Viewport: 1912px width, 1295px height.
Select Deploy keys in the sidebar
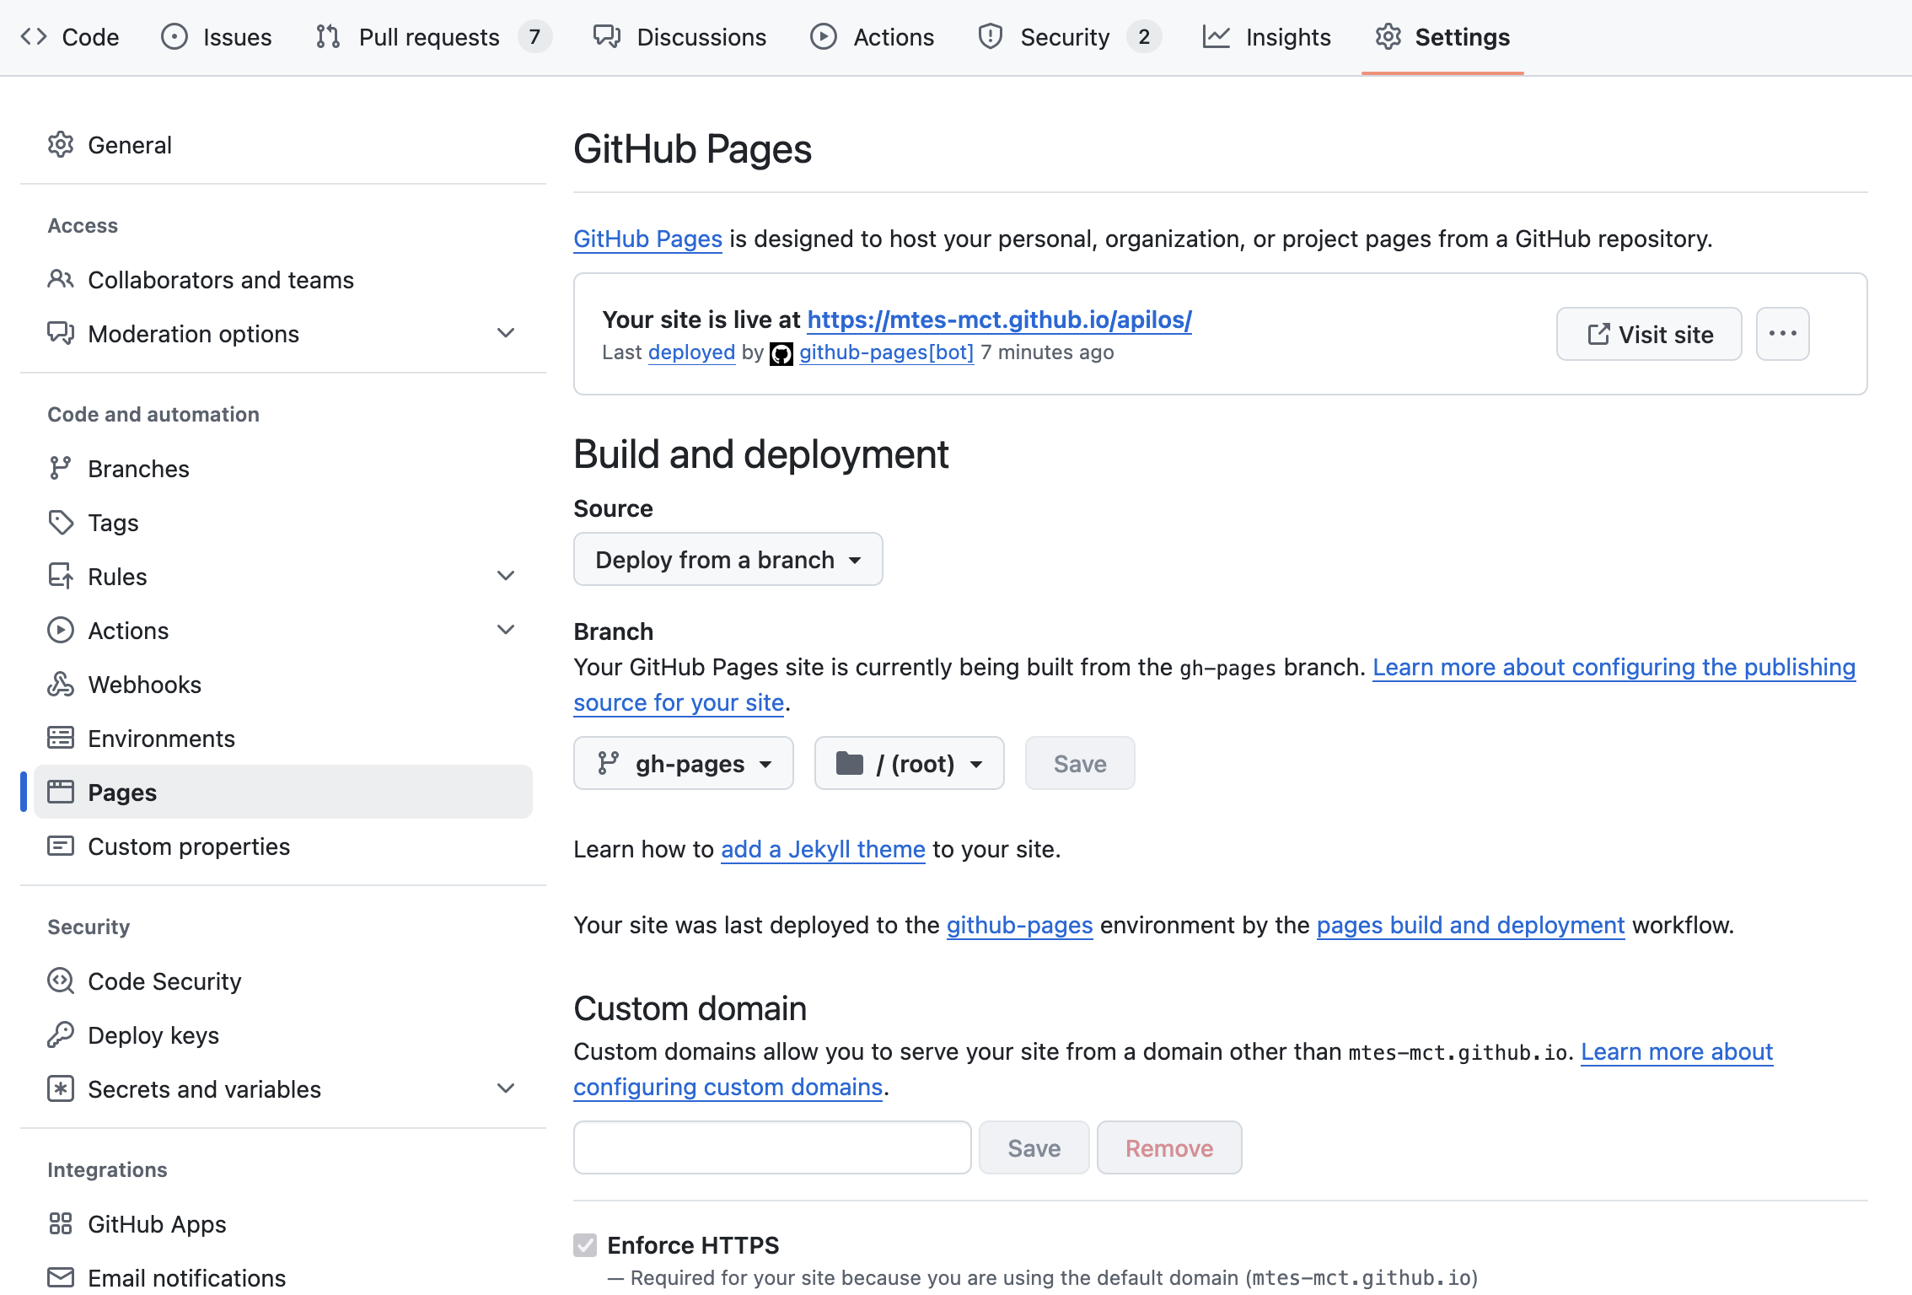point(283,1035)
